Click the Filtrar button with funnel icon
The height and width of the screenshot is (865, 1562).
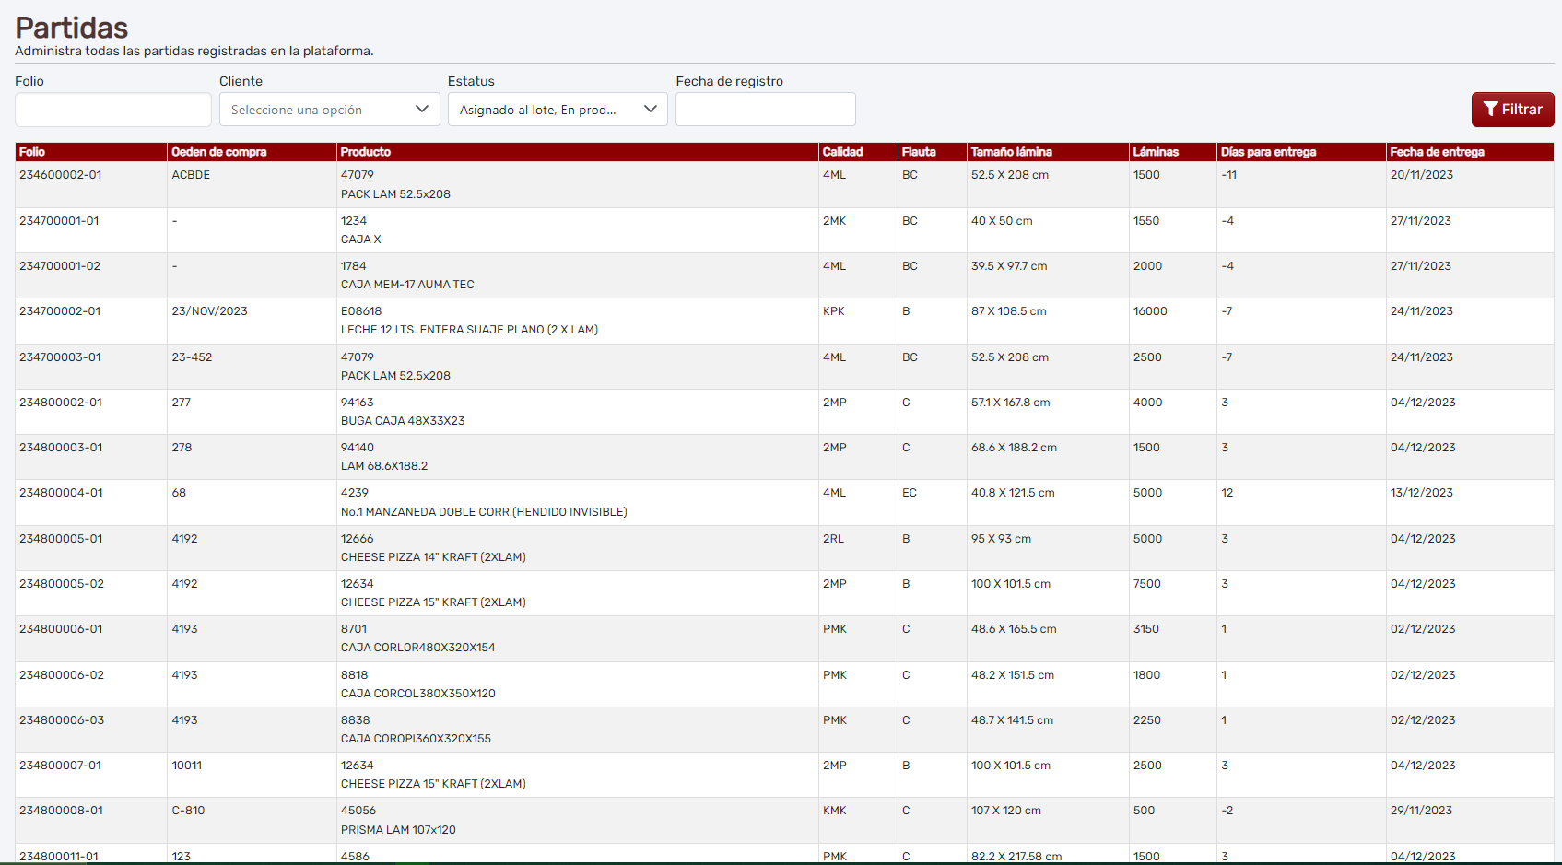click(1512, 110)
